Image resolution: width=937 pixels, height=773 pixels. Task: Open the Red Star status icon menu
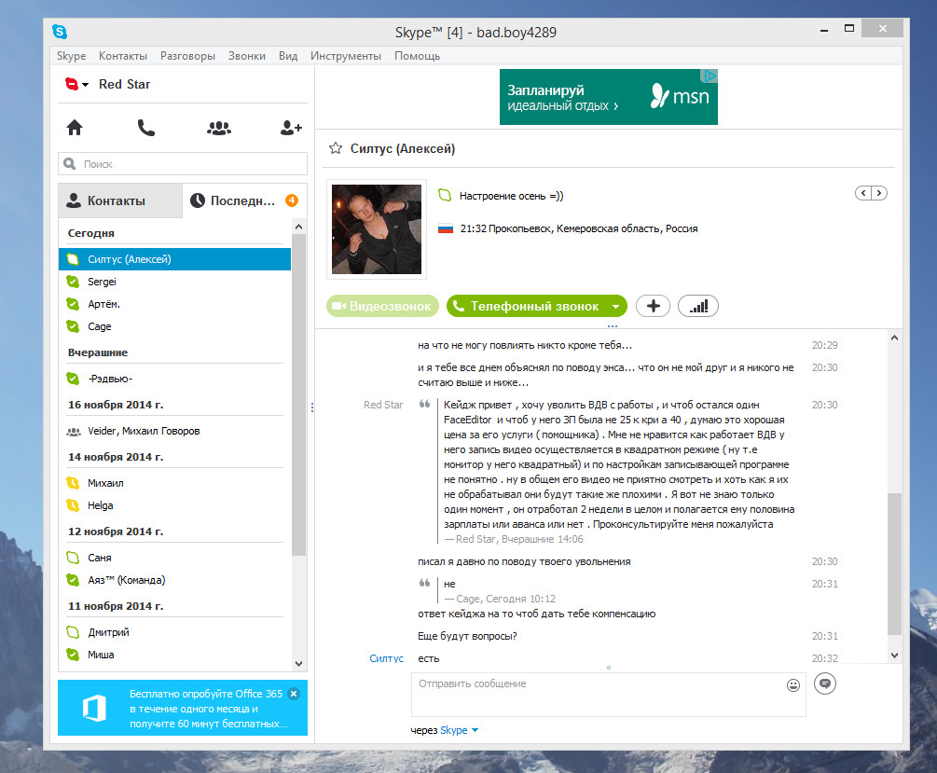tap(76, 84)
